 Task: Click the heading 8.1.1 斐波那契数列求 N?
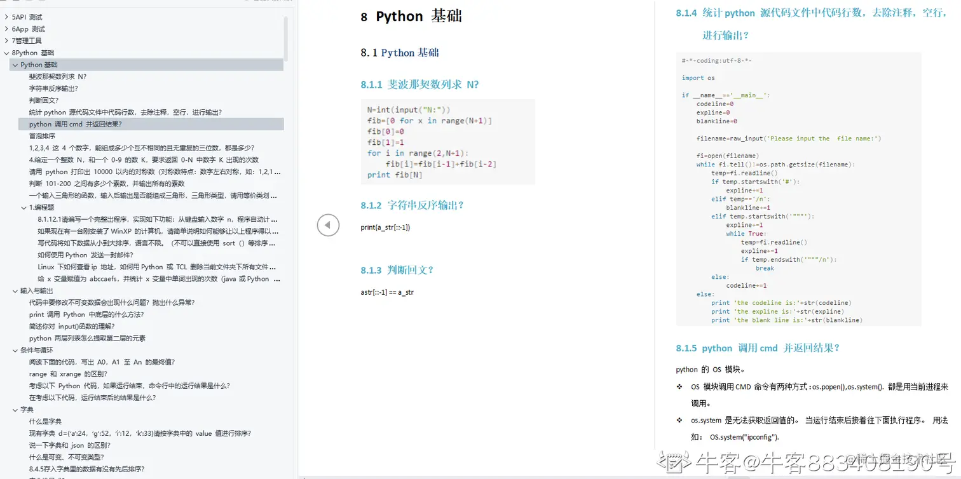tap(419, 84)
